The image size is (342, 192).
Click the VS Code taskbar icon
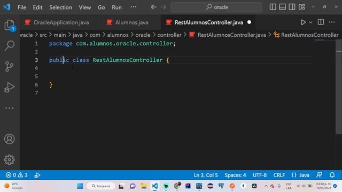[155, 186]
